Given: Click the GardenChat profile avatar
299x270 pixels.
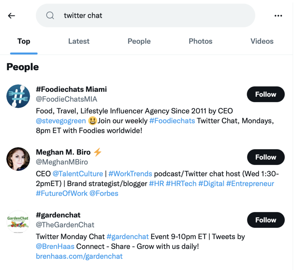Looking at the screenshot, I should [x=18, y=222].
